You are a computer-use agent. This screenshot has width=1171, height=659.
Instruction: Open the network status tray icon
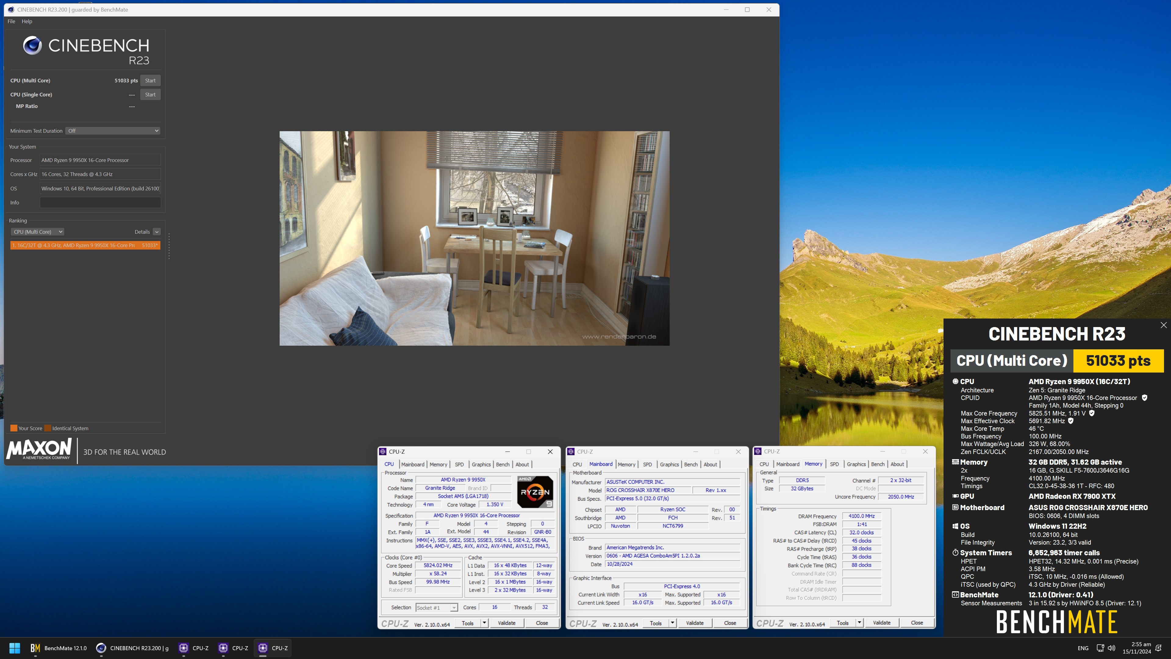[x=1101, y=648]
